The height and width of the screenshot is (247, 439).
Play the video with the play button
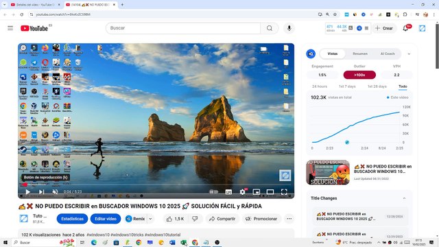(x=27, y=192)
